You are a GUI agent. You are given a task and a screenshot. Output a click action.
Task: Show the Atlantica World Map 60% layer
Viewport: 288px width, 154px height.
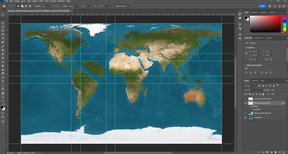tap(245, 113)
